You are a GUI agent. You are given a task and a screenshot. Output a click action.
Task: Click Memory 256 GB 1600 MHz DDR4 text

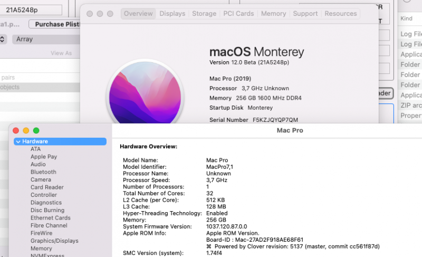255,98
